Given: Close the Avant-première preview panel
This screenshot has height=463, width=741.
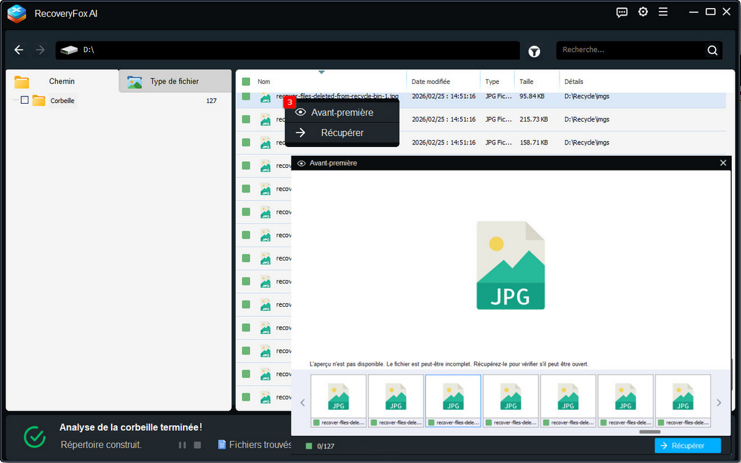Looking at the screenshot, I should click(x=723, y=163).
